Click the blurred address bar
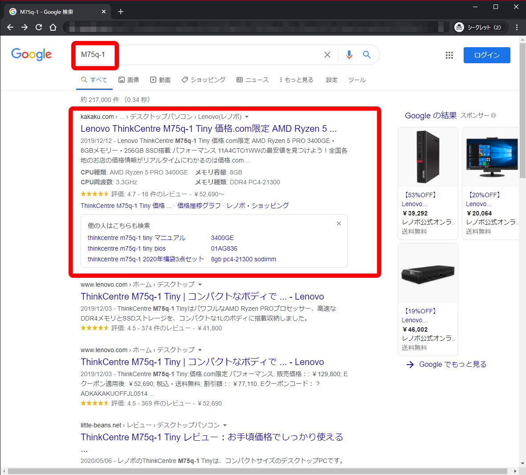 point(256,28)
